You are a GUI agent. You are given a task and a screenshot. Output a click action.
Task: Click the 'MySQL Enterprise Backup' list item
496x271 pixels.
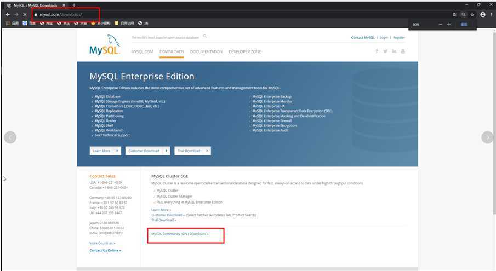(272, 97)
